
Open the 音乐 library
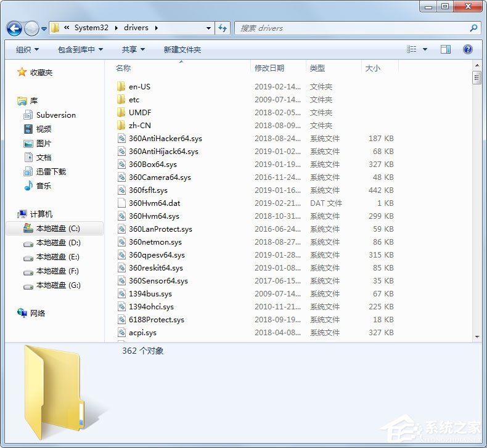coord(44,185)
